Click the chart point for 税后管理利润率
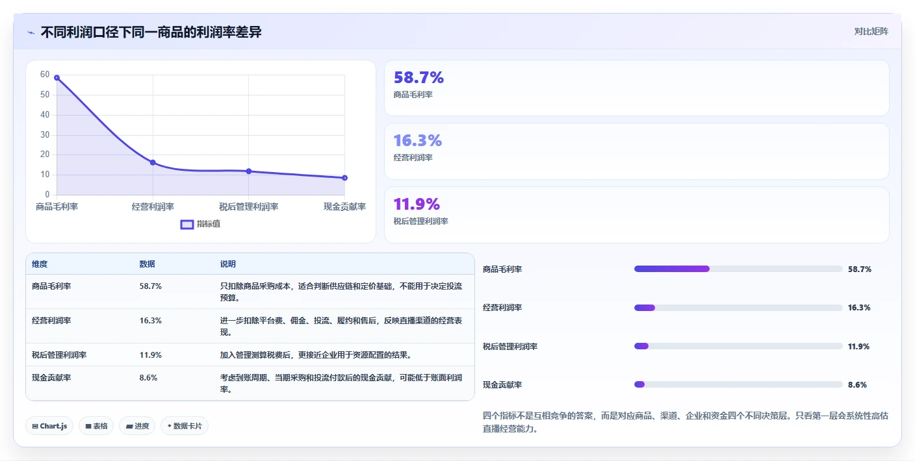915x461 pixels. pyautogui.click(x=248, y=171)
